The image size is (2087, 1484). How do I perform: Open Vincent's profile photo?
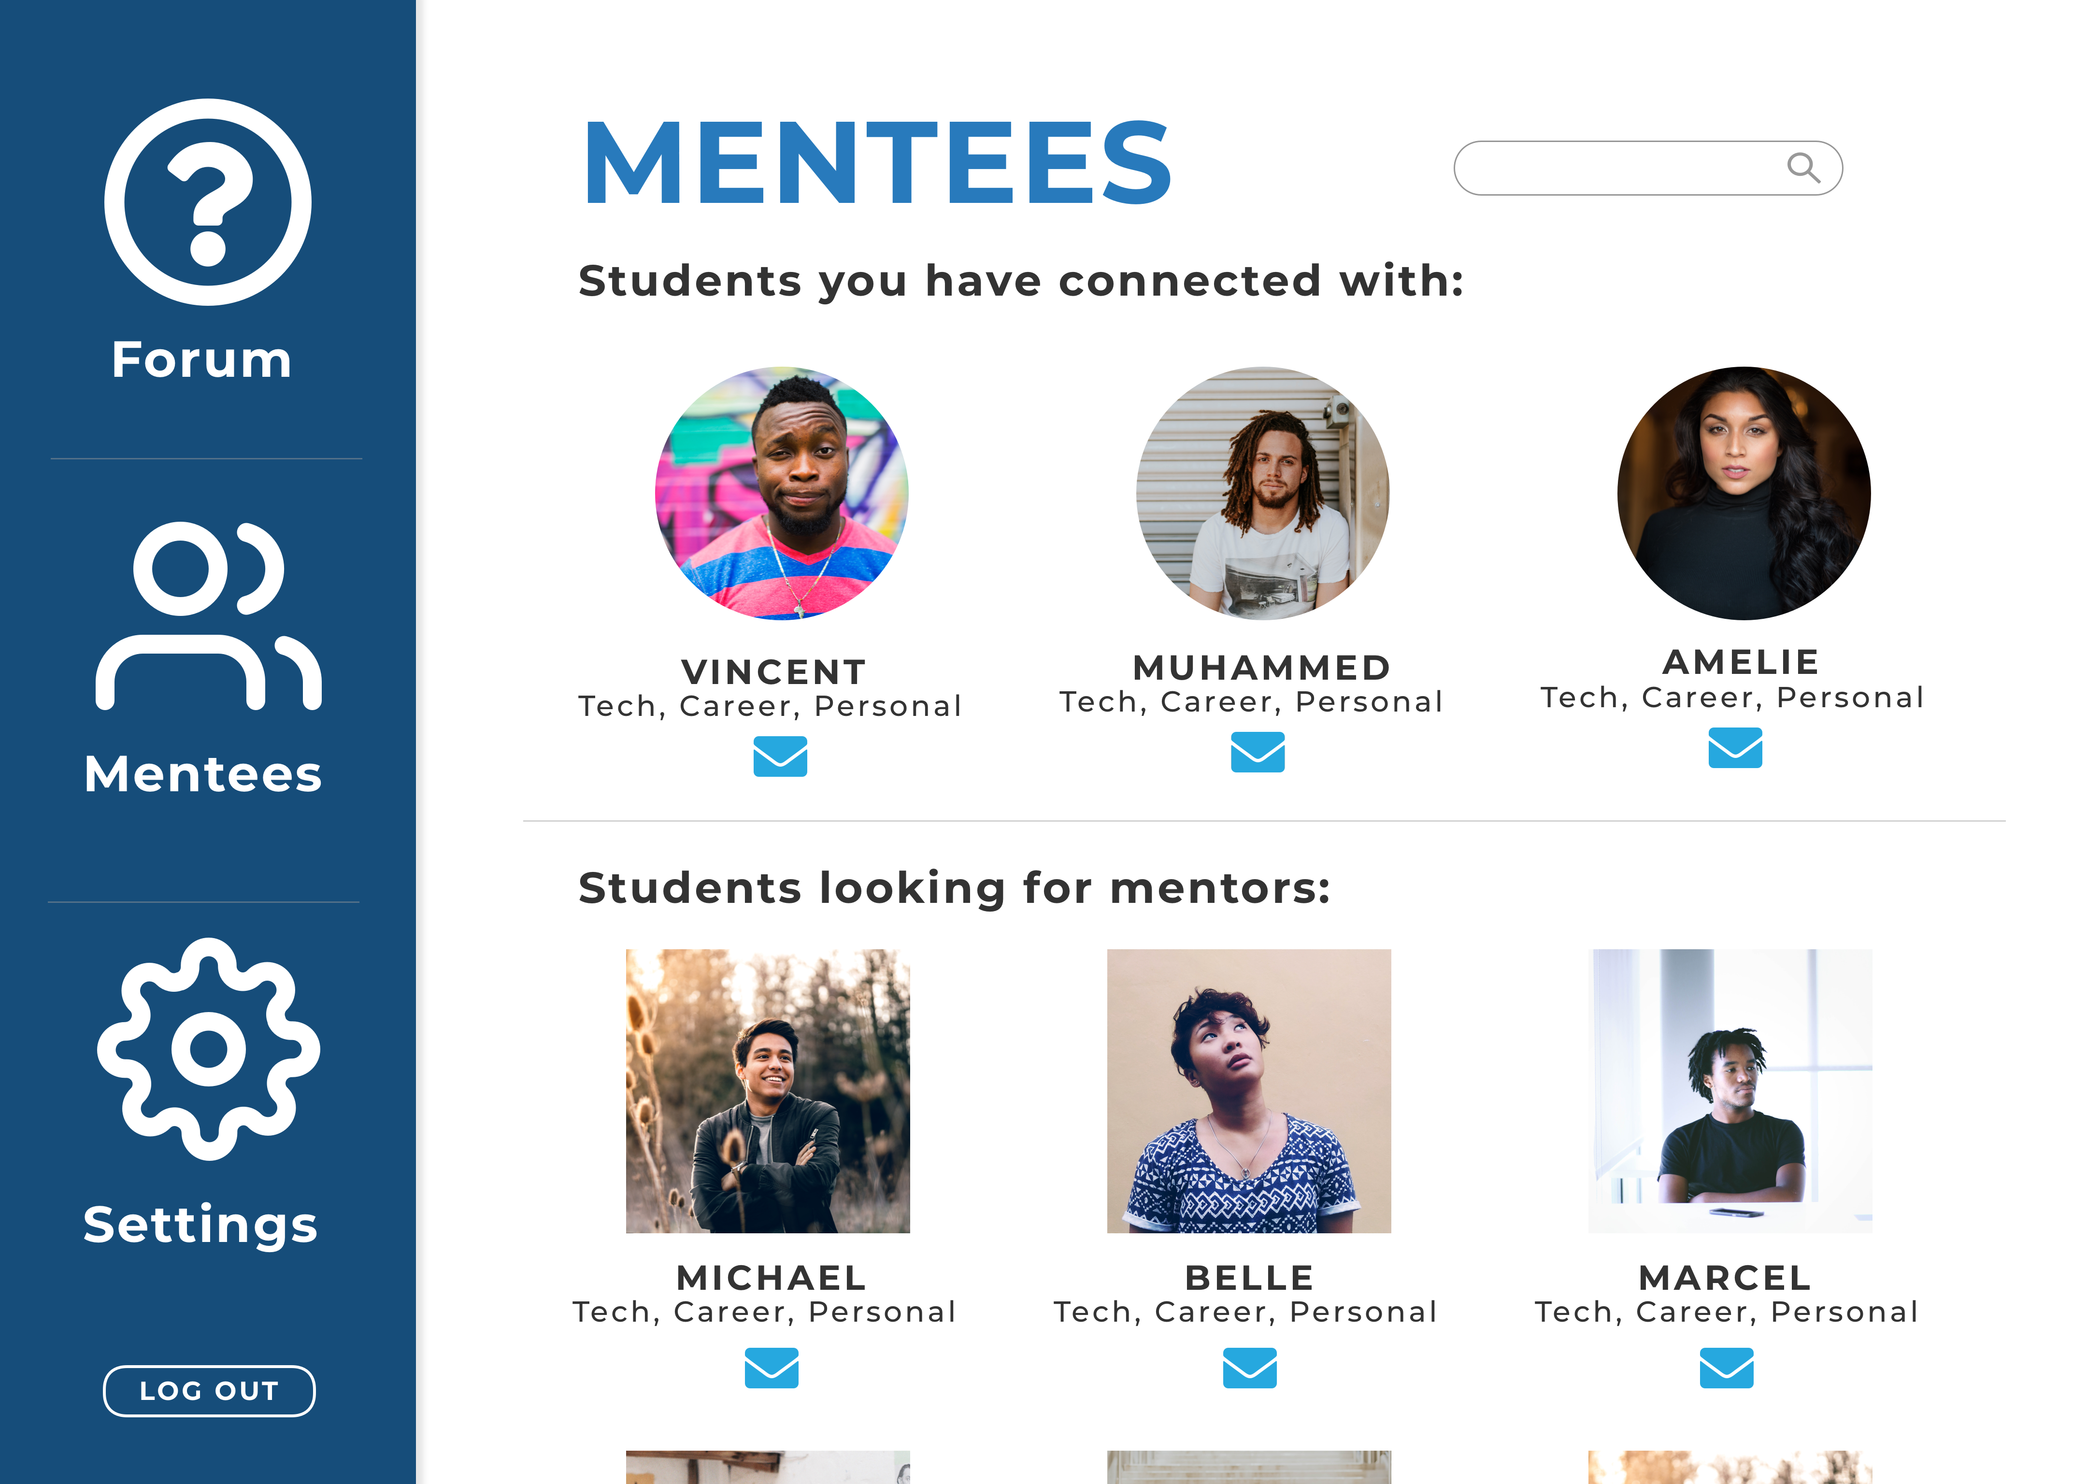[781, 493]
